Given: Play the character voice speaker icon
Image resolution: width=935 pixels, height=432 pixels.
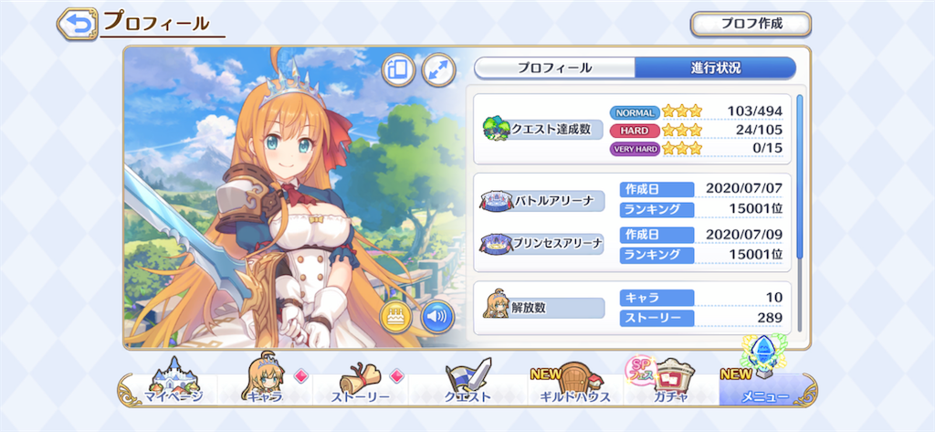Looking at the screenshot, I should pyautogui.click(x=437, y=316).
